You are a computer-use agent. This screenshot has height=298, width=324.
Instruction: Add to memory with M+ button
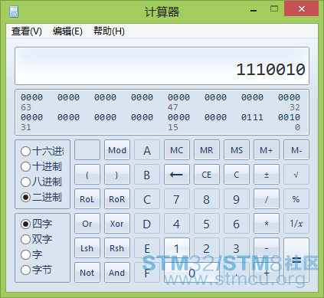(267, 150)
